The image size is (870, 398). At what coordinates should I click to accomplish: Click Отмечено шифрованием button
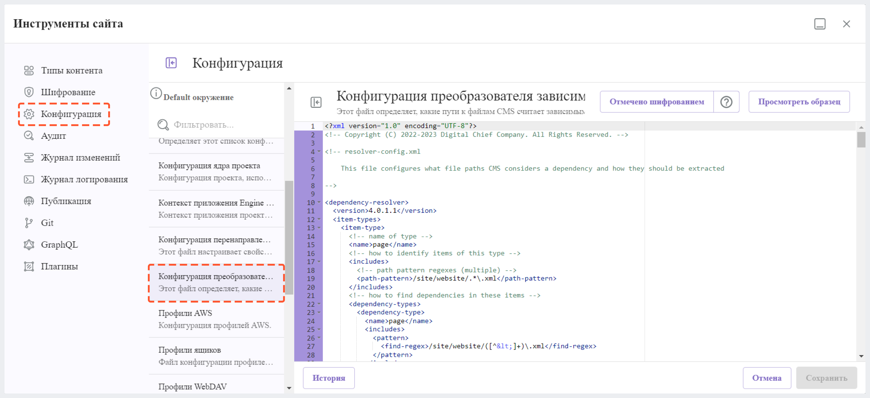click(657, 102)
